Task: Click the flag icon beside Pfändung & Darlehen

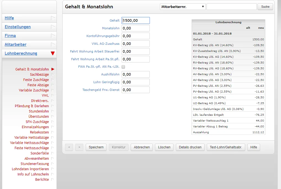Action: pos(52,106)
